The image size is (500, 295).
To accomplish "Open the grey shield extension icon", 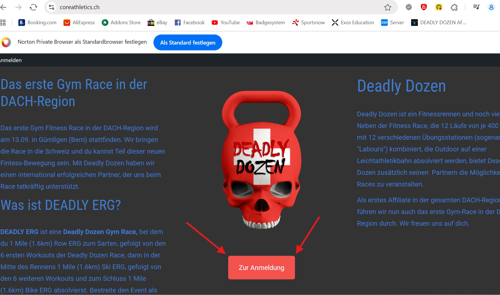I will (x=409, y=7).
